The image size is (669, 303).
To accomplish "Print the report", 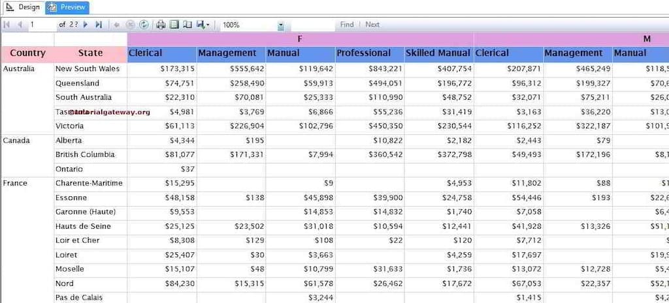I will pyautogui.click(x=161, y=25).
